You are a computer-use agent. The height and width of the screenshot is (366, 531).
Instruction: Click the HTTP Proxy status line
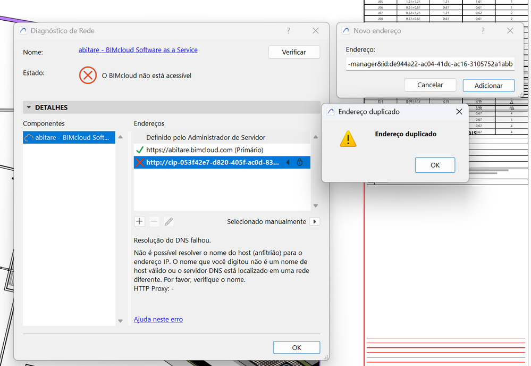154,289
